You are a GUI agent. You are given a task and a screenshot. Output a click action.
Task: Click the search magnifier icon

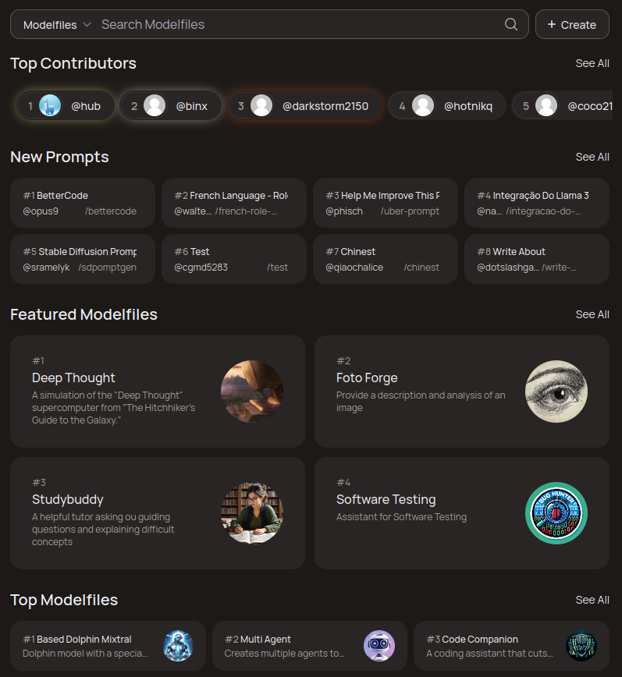click(x=511, y=24)
